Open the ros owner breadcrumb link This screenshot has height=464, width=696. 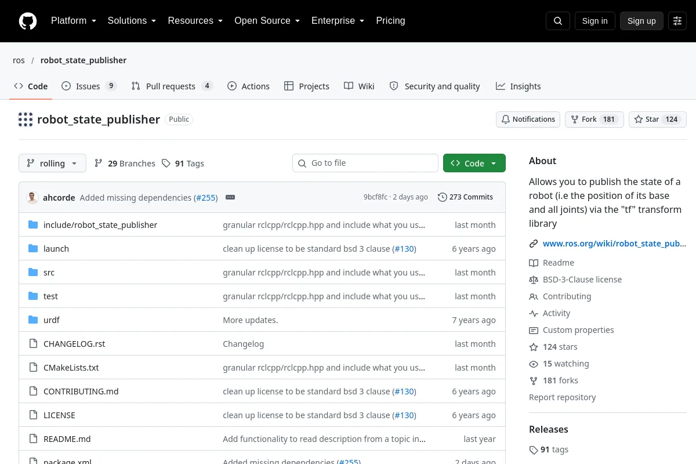[x=19, y=60]
